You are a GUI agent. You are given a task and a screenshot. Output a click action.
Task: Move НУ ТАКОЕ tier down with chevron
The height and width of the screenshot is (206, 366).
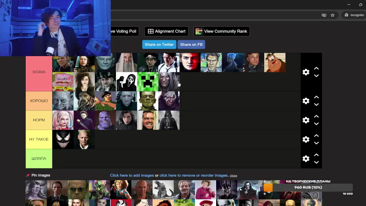(x=316, y=143)
